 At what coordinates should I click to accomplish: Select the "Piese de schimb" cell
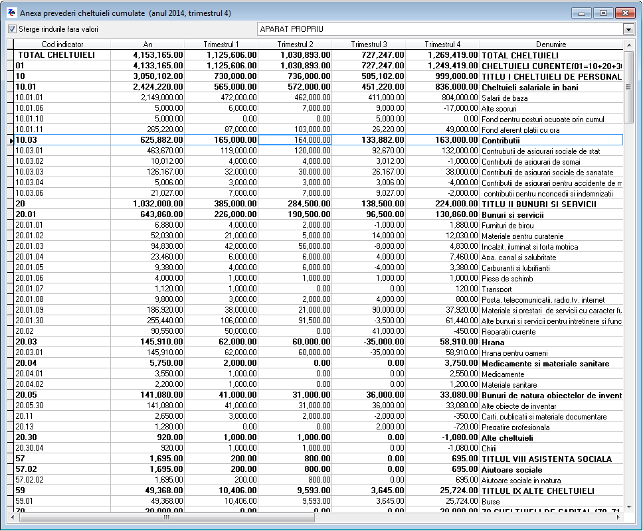tap(551, 278)
